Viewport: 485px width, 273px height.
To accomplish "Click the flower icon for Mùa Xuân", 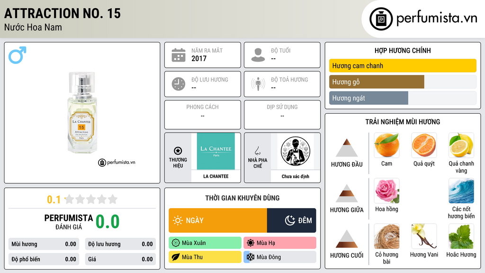I will pyautogui.click(x=176, y=243).
